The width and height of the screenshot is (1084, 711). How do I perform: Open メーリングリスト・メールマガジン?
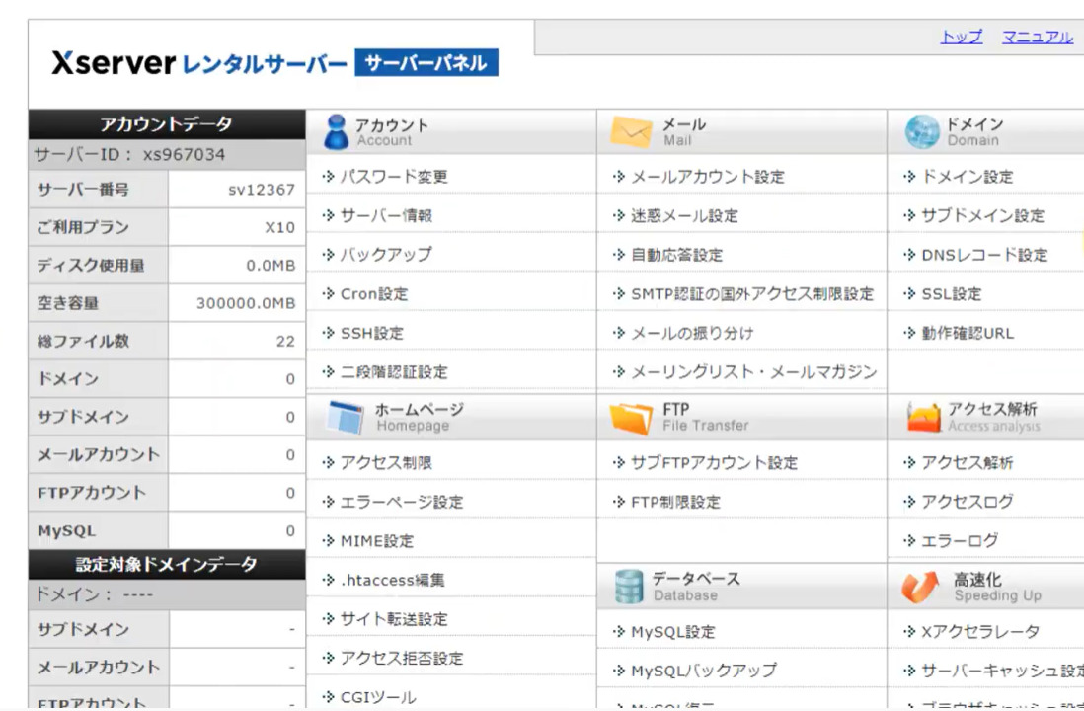[754, 372]
